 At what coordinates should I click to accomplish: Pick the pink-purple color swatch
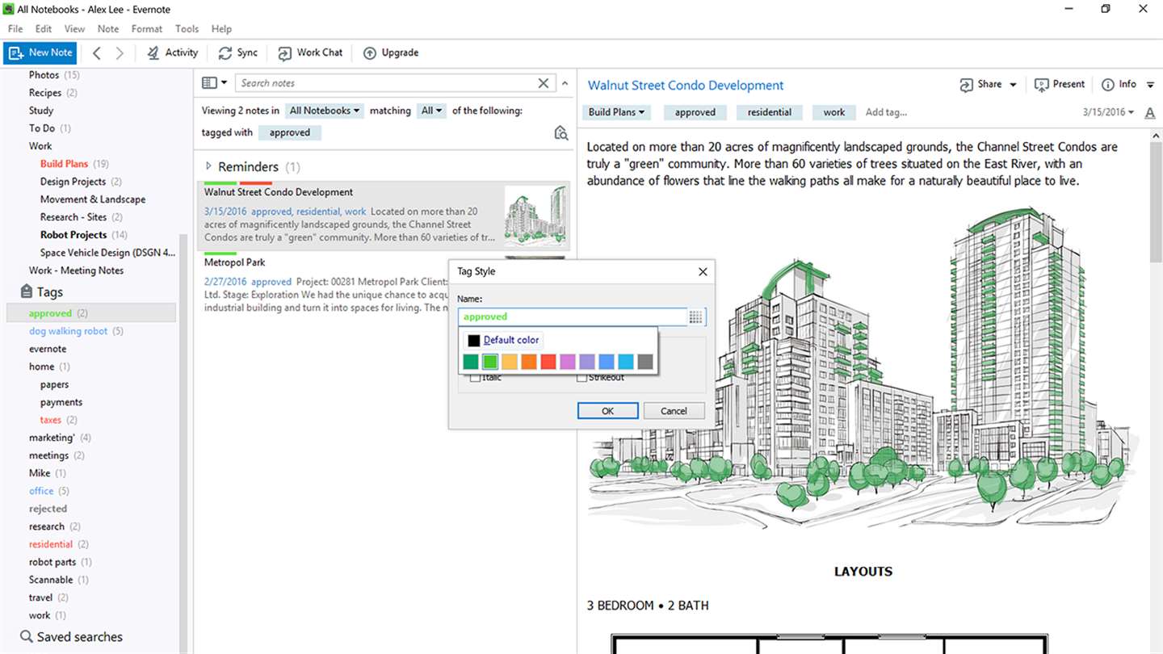[x=567, y=362]
